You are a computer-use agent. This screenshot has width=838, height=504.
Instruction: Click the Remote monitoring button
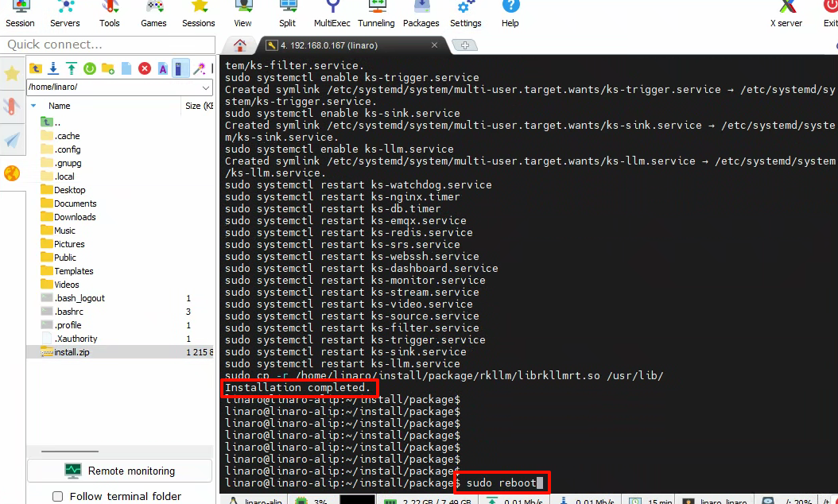coord(120,471)
